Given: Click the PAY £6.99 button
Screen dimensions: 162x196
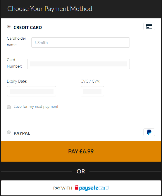Looking at the screenshot, I should coord(81,151).
